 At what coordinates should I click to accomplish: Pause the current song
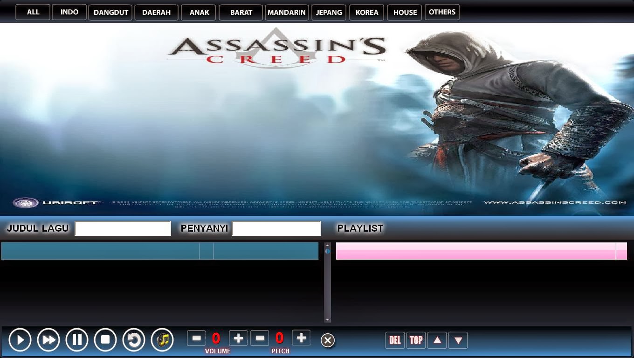(77, 339)
